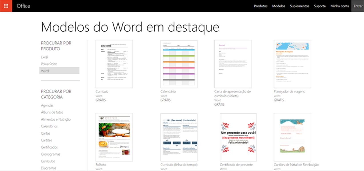Open the Modelos menu item

(279, 6)
